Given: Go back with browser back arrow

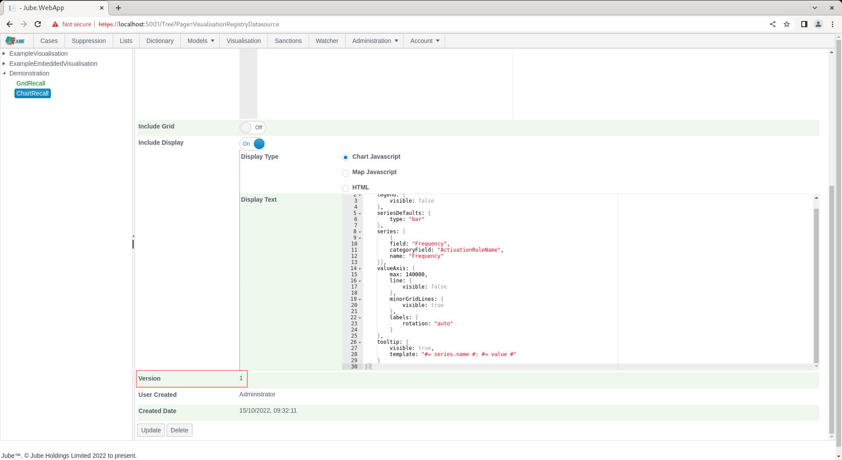Looking at the screenshot, I should pyautogui.click(x=10, y=24).
